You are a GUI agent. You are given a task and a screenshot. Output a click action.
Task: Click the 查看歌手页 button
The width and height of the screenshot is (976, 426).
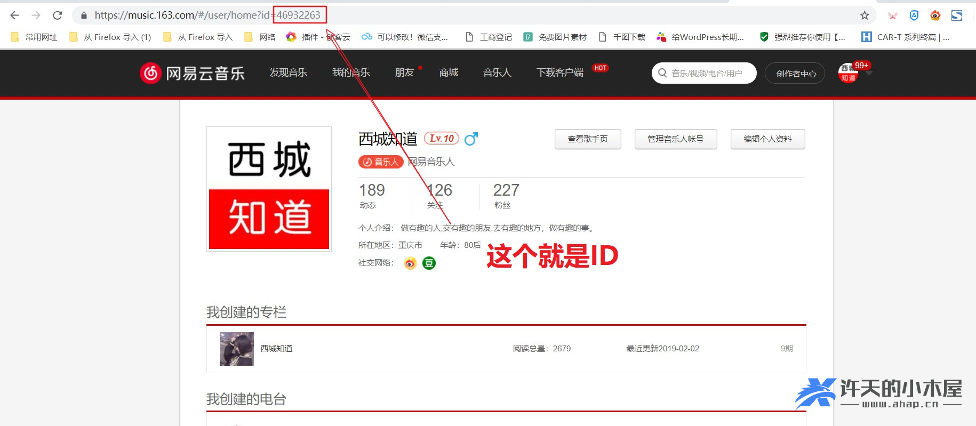pos(588,139)
